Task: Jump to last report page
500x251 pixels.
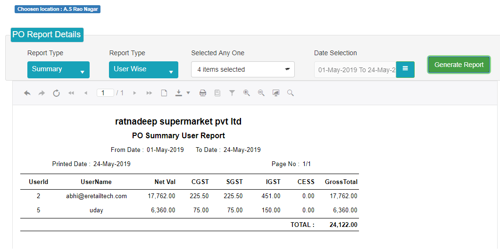Action: click(x=149, y=93)
